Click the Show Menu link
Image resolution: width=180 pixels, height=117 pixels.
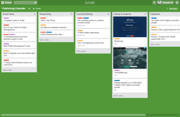(x=173, y=9)
